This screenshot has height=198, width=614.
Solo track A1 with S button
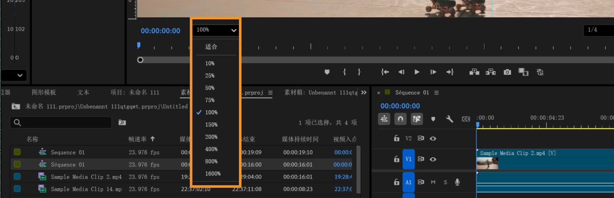[445, 182]
